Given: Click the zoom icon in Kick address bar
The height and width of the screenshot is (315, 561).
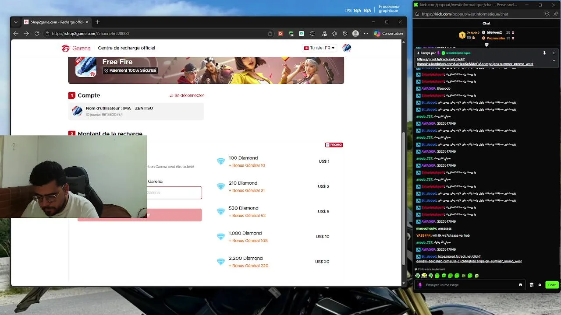Looking at the screenshot, I should [x=547, y=14].
